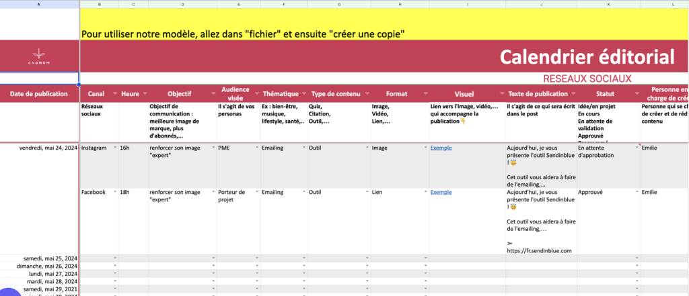Open the Heure header filter icon

point(144,94)
